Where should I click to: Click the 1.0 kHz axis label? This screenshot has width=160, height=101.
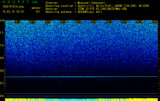click(2, 45)
